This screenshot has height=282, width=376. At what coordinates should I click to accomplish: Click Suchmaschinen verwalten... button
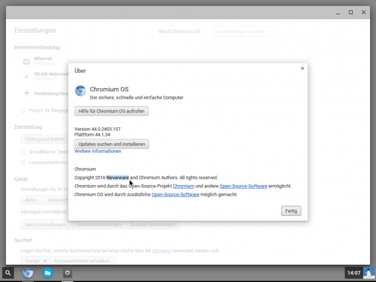coord(84,261)
